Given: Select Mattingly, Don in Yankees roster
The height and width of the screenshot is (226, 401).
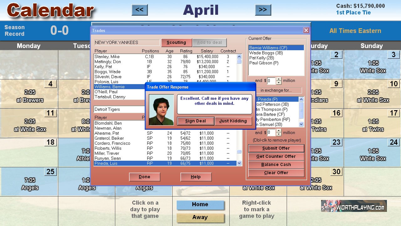Looking at the screenshot, I should (x=108, y=62).
